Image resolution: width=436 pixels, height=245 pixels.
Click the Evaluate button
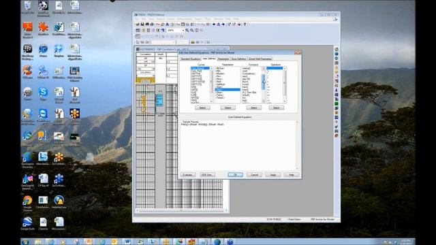(188, 175)
